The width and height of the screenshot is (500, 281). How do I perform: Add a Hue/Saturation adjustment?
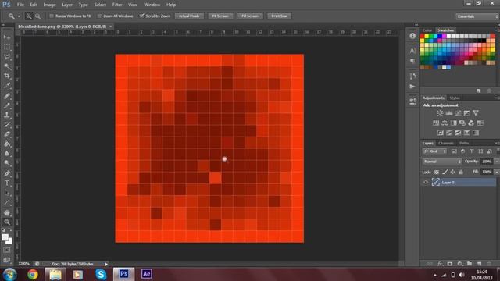click(x=436, y=123)
